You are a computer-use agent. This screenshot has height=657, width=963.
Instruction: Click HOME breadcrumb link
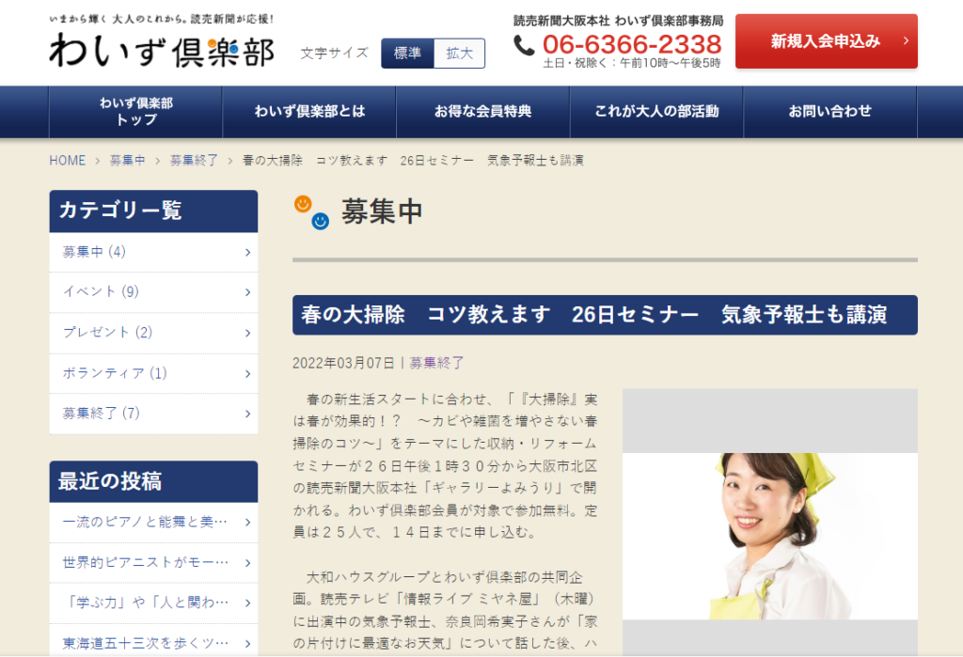click(68, 161)
